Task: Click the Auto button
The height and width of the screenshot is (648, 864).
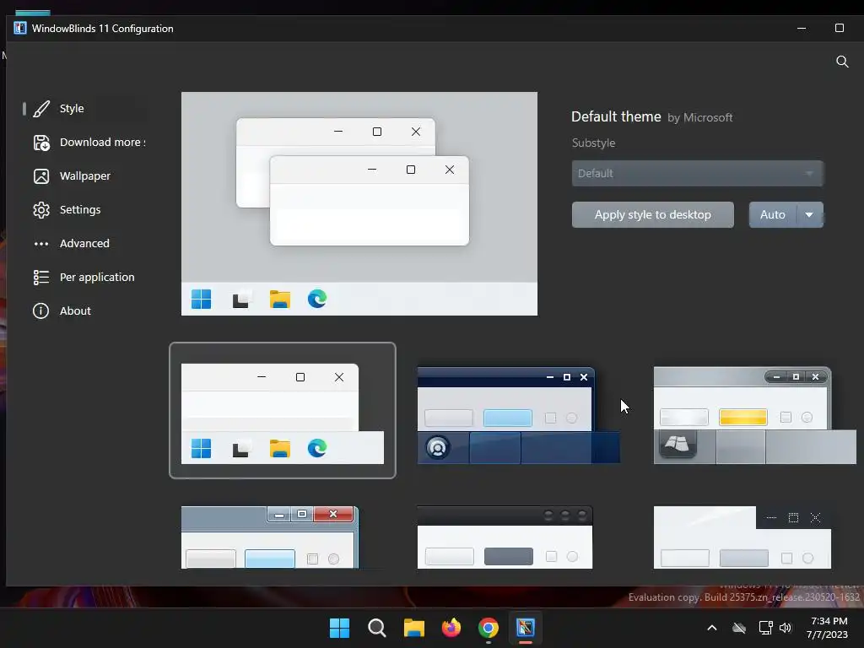Action: tap(773, 215)
